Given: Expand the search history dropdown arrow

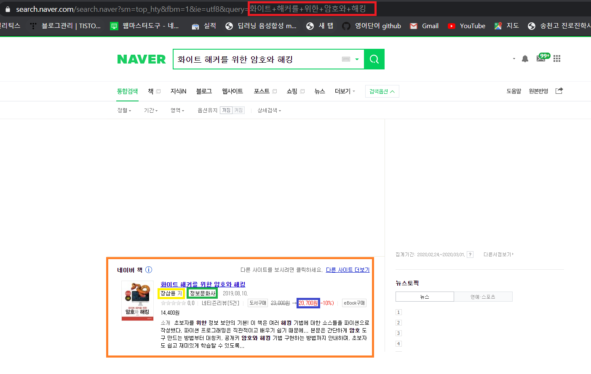Looking at the screenshot, I should (x=357, y=59).
